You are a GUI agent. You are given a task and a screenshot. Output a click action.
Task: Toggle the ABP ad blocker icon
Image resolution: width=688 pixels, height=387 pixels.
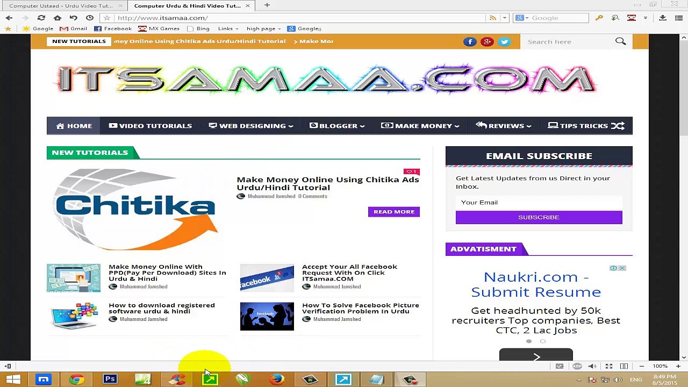[577, 366]
